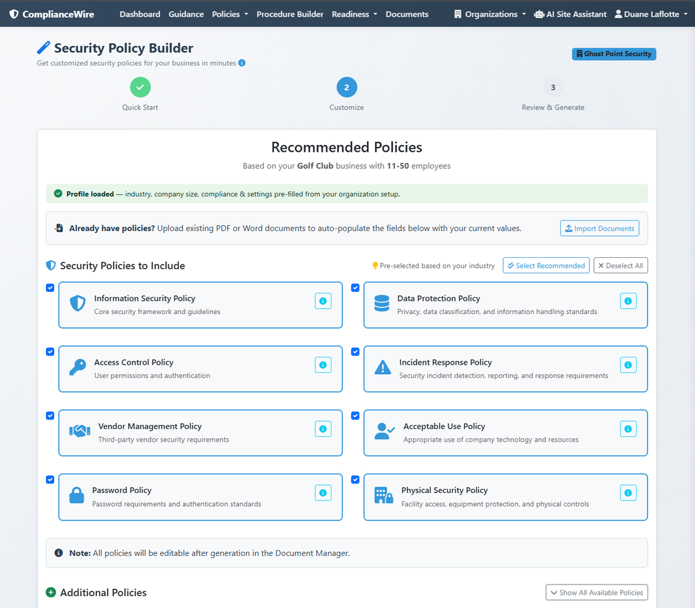Open the Organizations dropdown
This screenshot has width=695, height=608.
[490, 14]
